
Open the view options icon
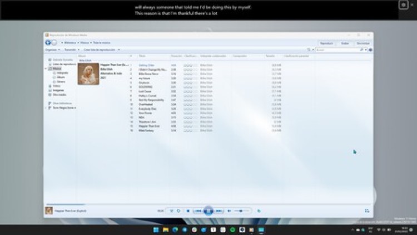click(x=309, y=50)
